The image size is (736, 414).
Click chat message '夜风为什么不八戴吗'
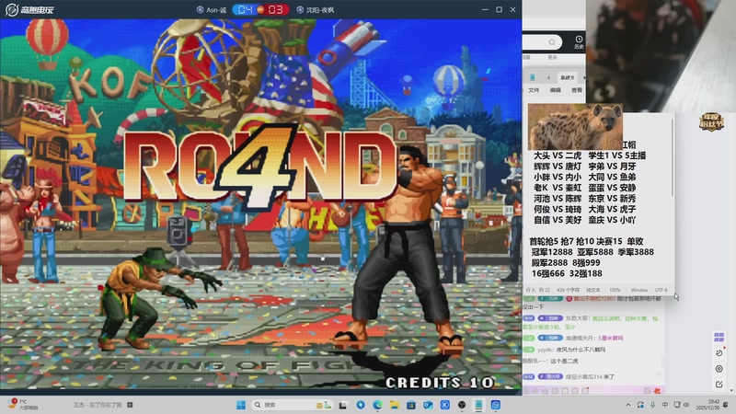(581, 350)
